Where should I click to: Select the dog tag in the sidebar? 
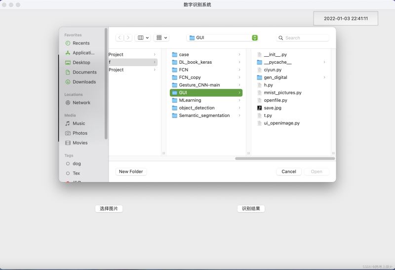(77, 163)
